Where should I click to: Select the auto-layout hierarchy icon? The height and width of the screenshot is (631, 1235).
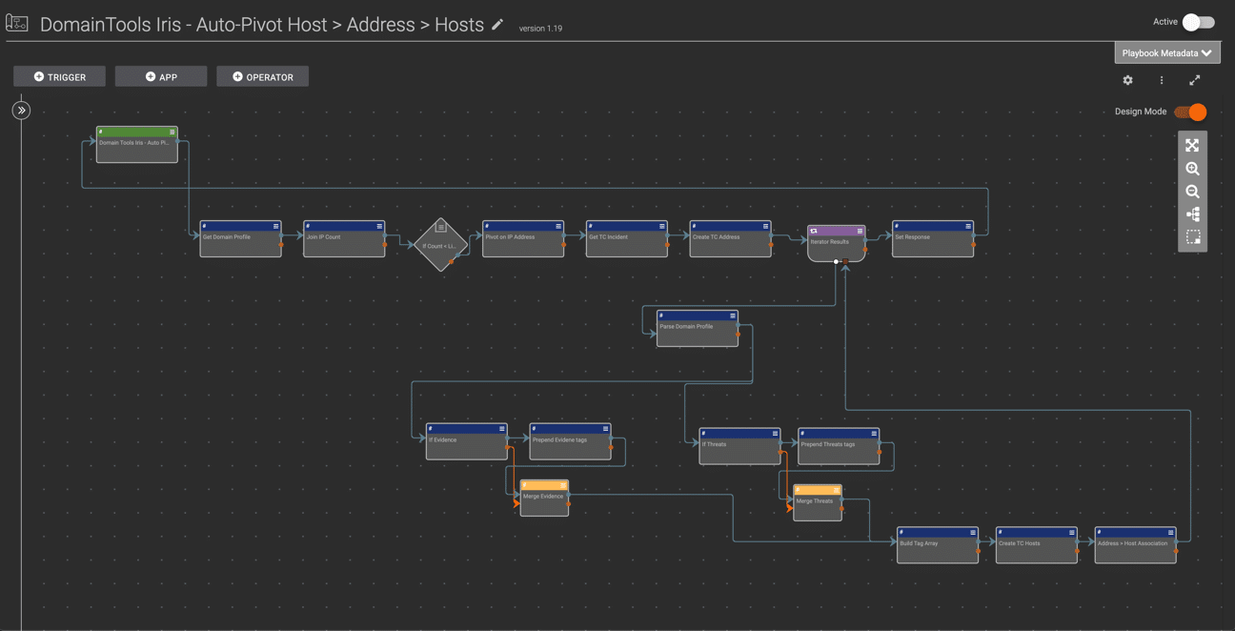[1192, 214]
